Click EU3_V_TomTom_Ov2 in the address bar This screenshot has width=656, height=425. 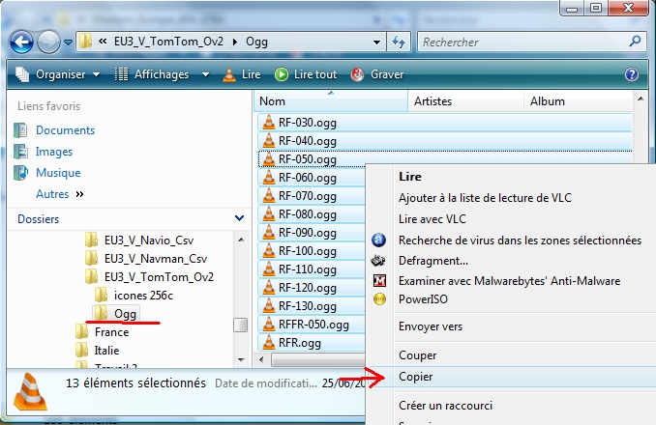click(168, 42)
